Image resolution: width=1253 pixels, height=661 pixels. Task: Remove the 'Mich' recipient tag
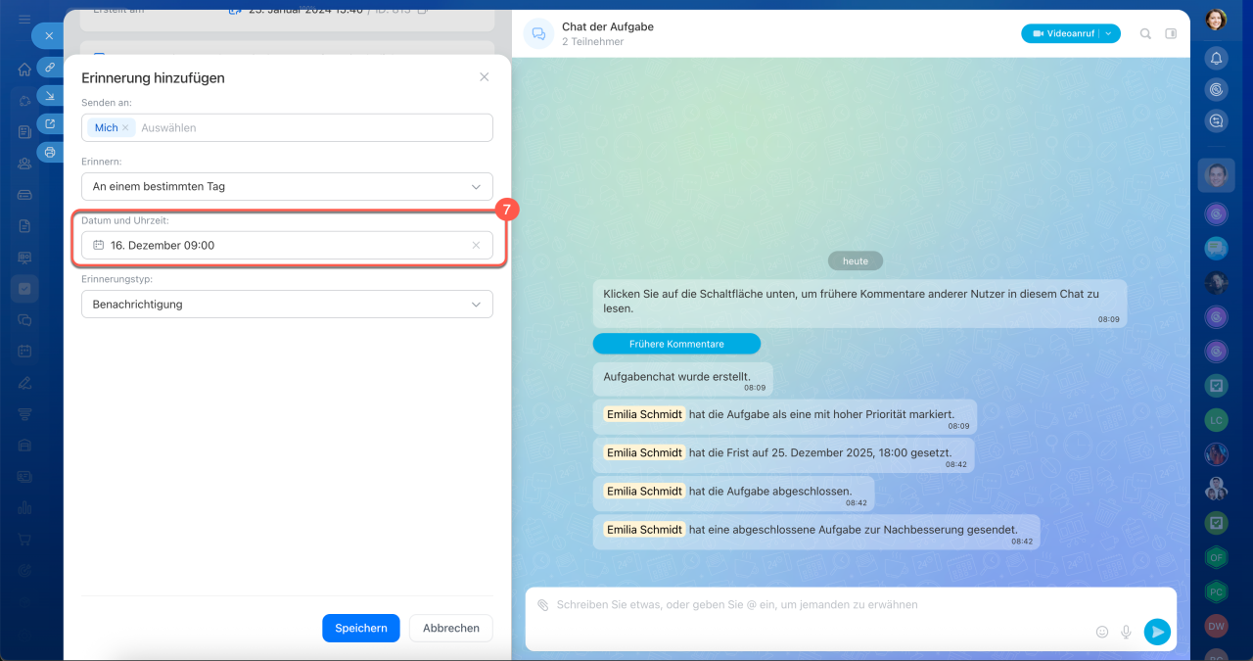point(125,128)
